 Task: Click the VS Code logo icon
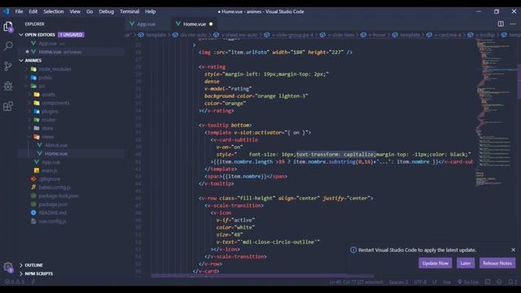[x=6, y=11]
